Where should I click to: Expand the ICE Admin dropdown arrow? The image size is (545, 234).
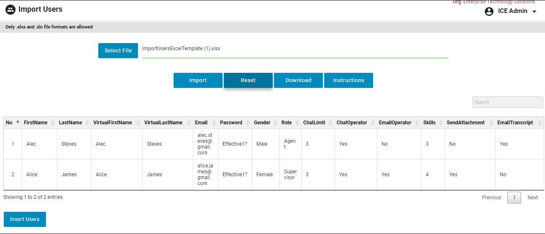[x=534, y=12]
